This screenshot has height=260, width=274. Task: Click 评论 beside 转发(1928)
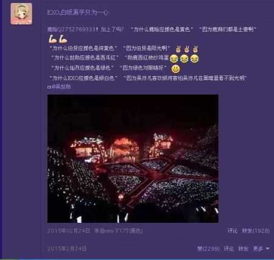click(233, 231)
